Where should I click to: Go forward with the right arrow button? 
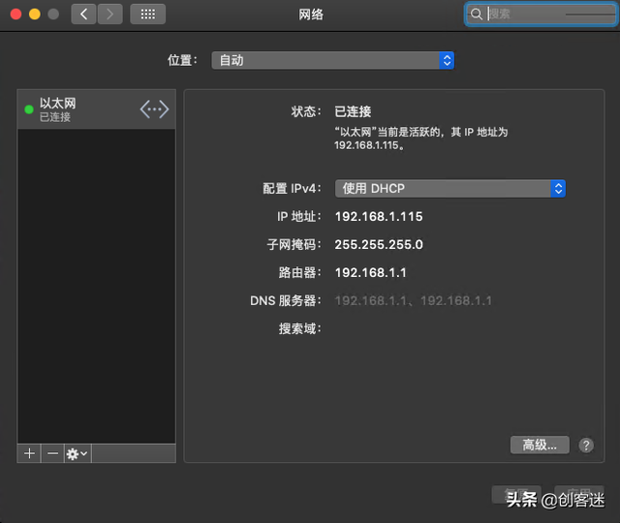click(109, 15)
